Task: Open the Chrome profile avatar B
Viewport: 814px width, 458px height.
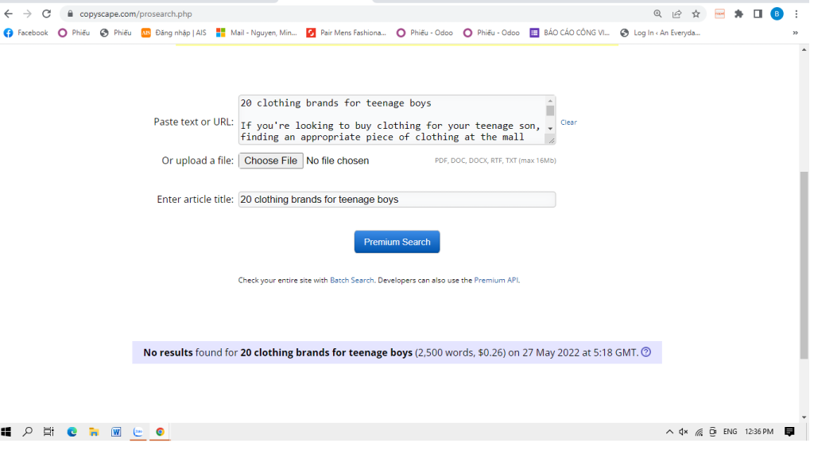Action: tap(777, 14)
